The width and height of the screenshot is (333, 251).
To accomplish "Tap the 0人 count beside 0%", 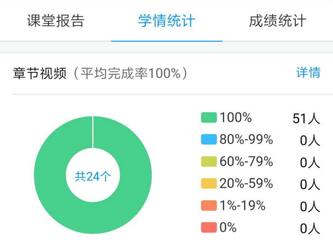I will pos(310,229).
